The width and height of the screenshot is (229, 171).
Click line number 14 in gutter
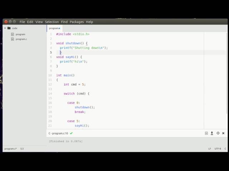point(50,94)
